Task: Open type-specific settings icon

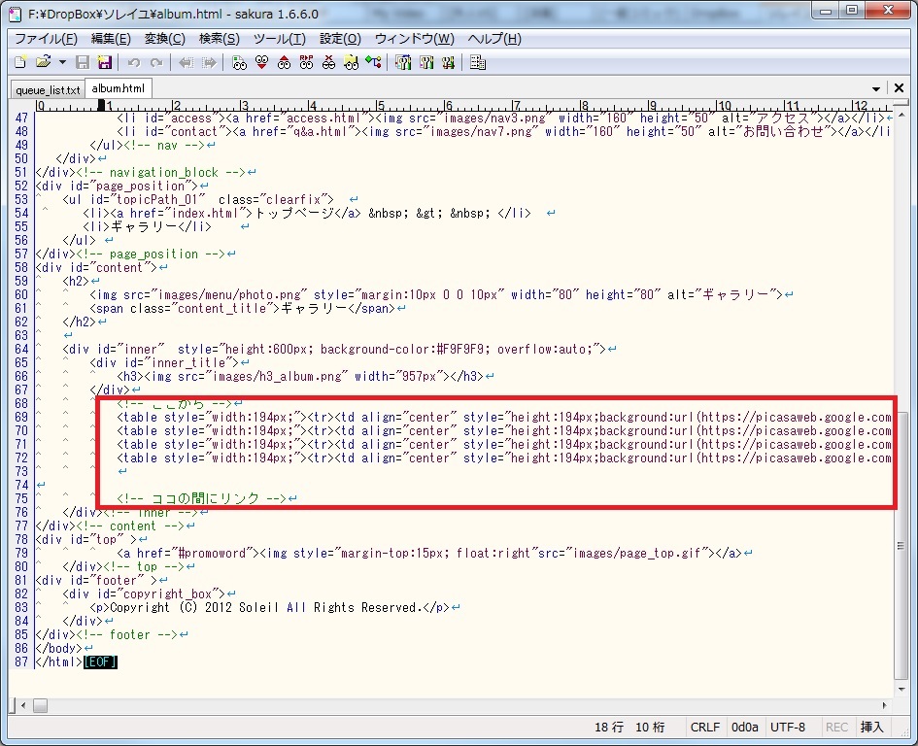Action: click(426, 62)
